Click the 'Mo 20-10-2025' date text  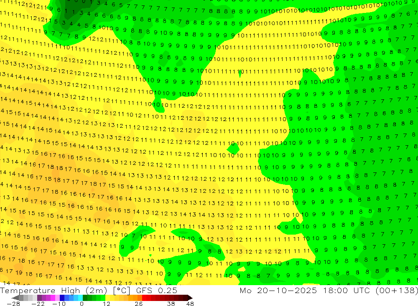pyautogui.click(x=278, y=291)
